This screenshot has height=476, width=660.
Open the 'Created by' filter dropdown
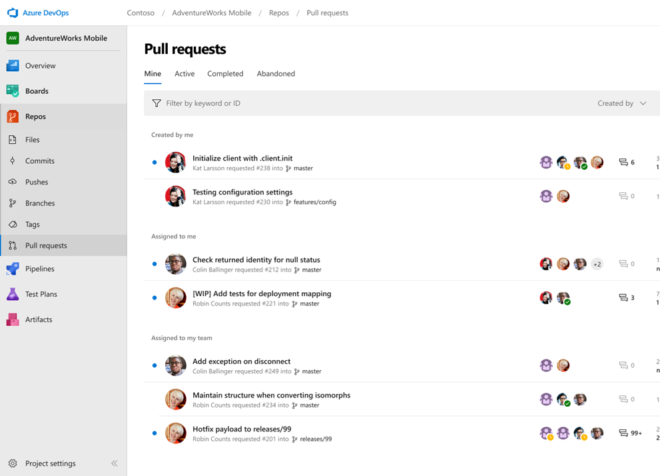623,103
